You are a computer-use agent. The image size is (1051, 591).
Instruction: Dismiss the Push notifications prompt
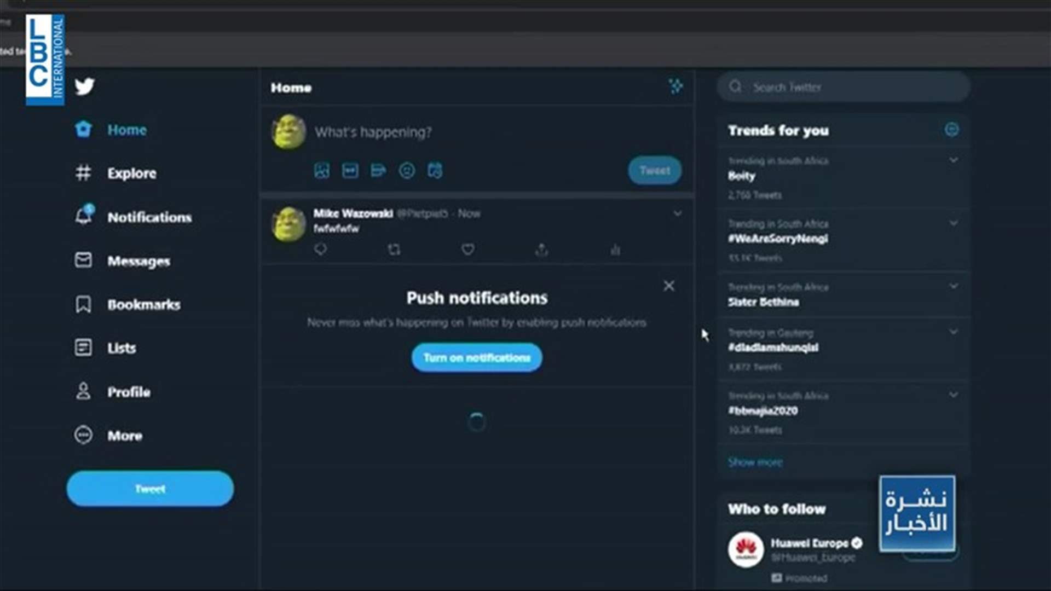point(669,286)
